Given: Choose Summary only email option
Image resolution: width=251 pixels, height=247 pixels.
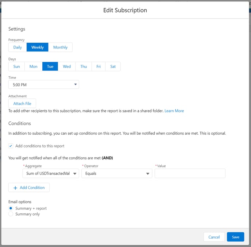Looking at the screenshot, I should (x=11, y=214).
